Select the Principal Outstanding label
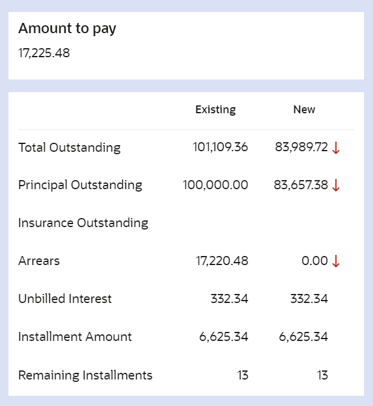This screenshot has width=373, height=406. pyautogui.click(x=80, y=185)
